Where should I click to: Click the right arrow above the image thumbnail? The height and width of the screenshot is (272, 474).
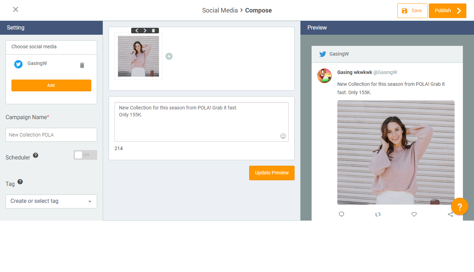[145, 30]
